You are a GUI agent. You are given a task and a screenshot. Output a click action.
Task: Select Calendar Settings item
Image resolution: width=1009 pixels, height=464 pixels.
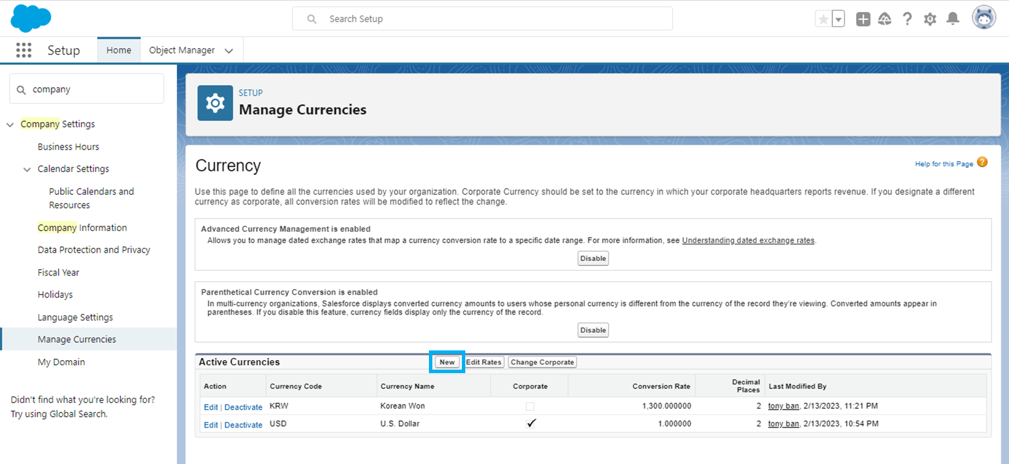[73, 169]
